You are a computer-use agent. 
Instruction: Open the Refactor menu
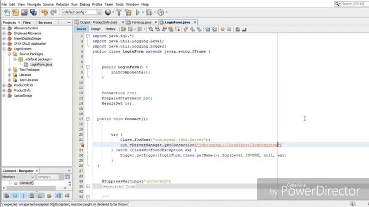tap(62, 4)
